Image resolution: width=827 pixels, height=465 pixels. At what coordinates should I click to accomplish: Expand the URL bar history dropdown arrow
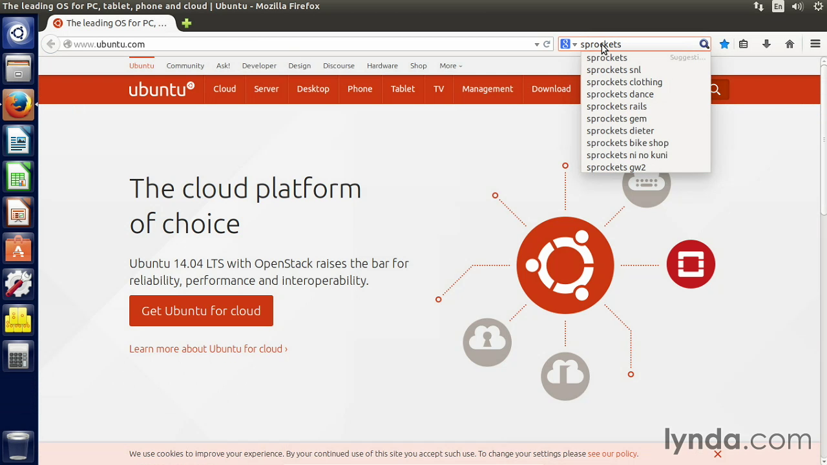point(536,45)
